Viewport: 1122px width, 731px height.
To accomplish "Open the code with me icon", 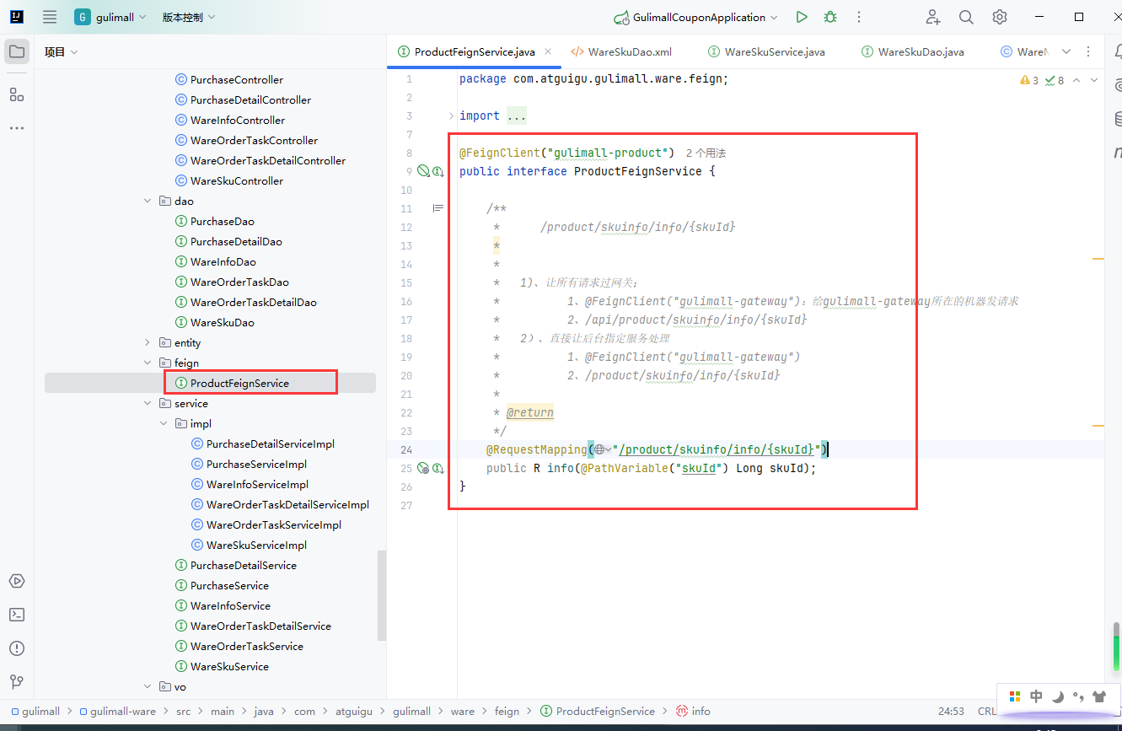I will (932, 17).
